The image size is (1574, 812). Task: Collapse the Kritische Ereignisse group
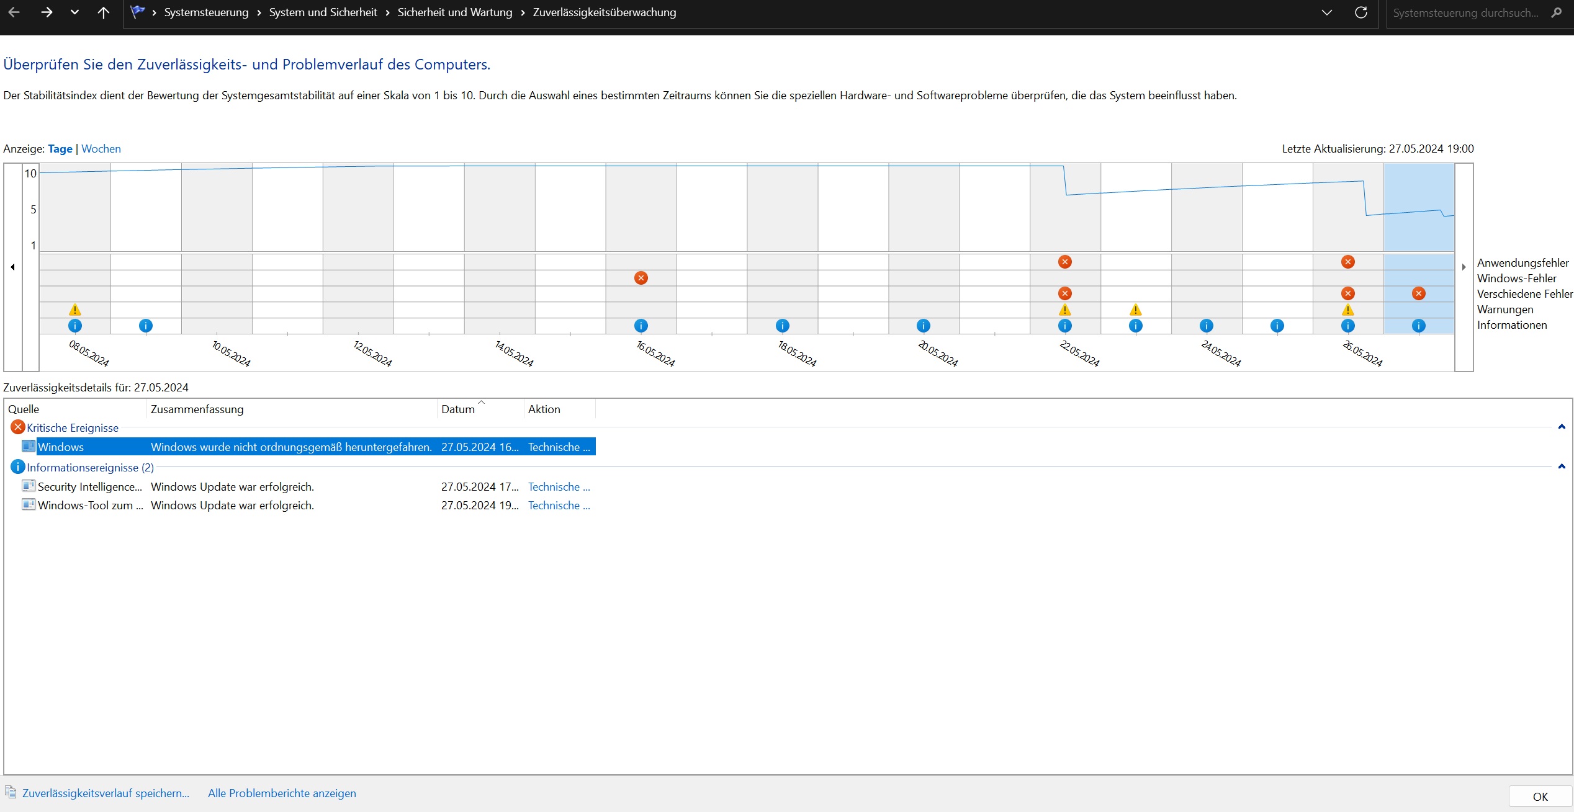1562,427
